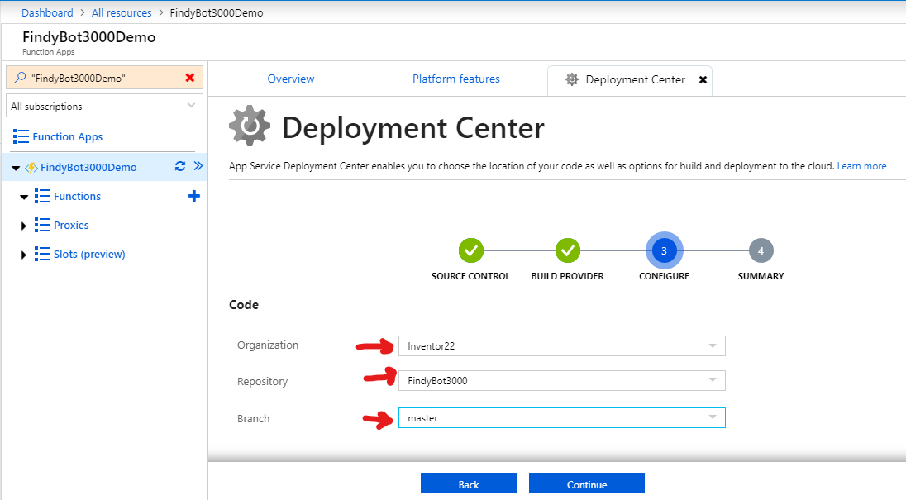Open the Proxies tree item

(x=71, y=225)
